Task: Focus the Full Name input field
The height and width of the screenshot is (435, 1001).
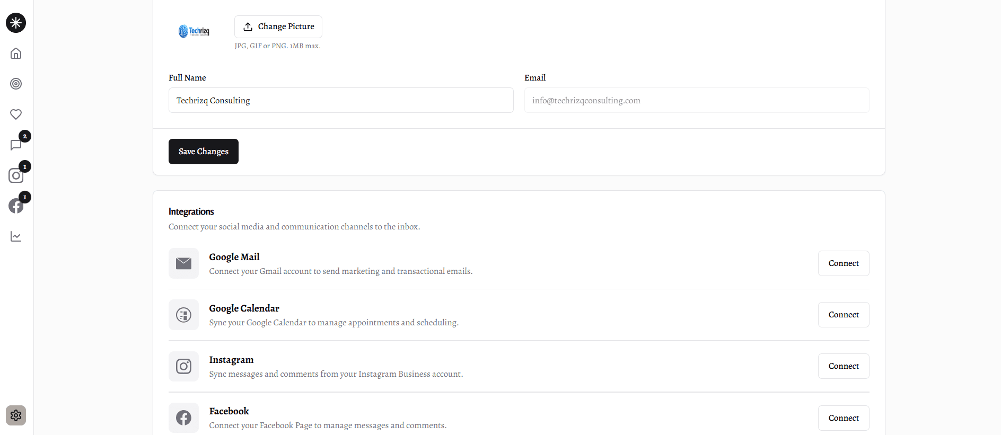Action: [x=341, y=100]
